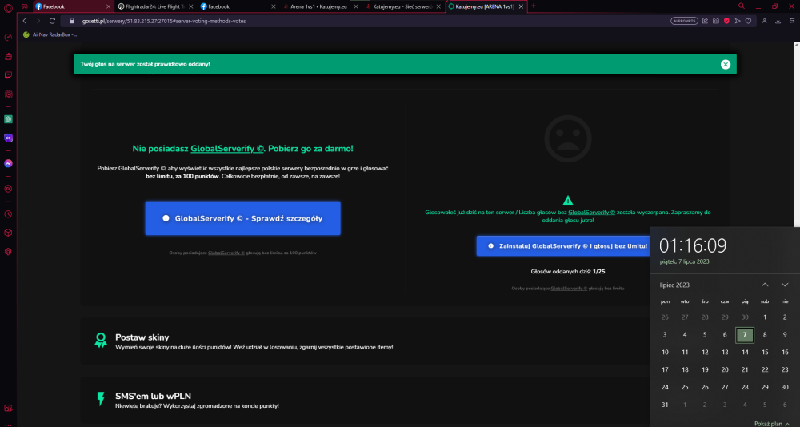Click the three dots at sidebar bottom
The image size is (800, 427).
tap(8, 424)
